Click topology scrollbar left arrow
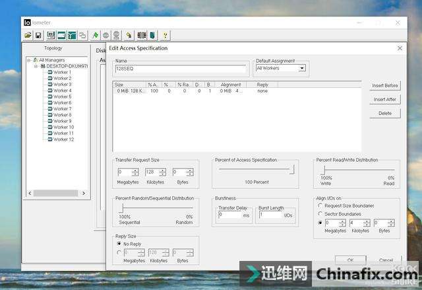This screenshot has height=290, width=422. pyautogui.click(x=30, y=193)
